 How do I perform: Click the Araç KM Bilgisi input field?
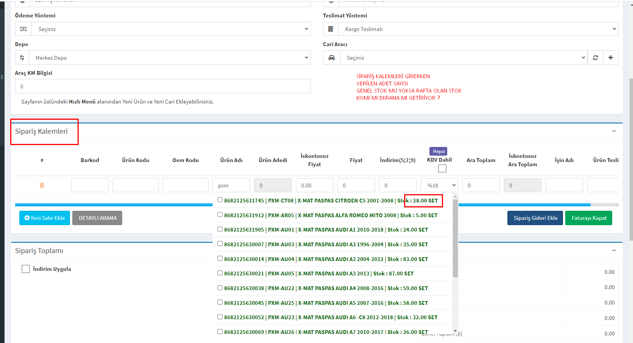tap(163, 87)
